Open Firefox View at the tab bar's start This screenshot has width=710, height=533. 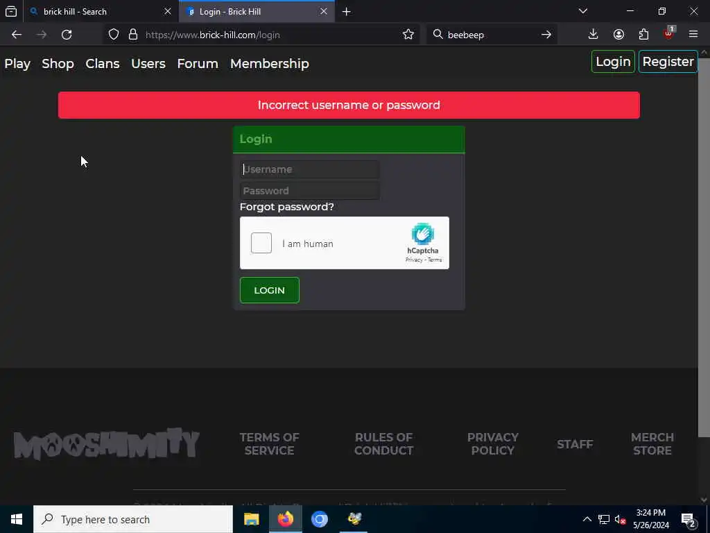point(11,11)
